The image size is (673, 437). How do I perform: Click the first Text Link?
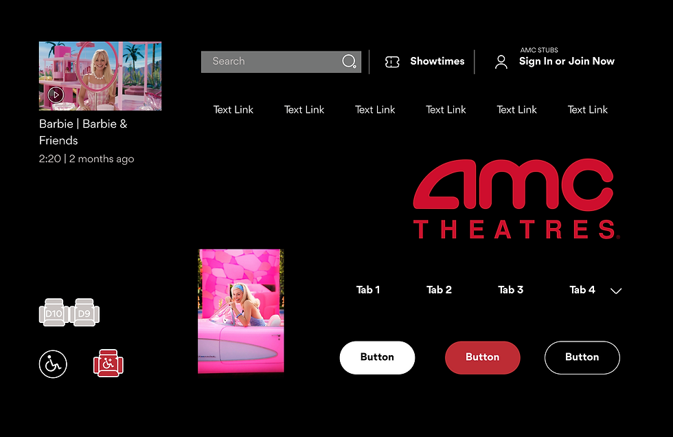pyautogui.click(x=233, y=110)
